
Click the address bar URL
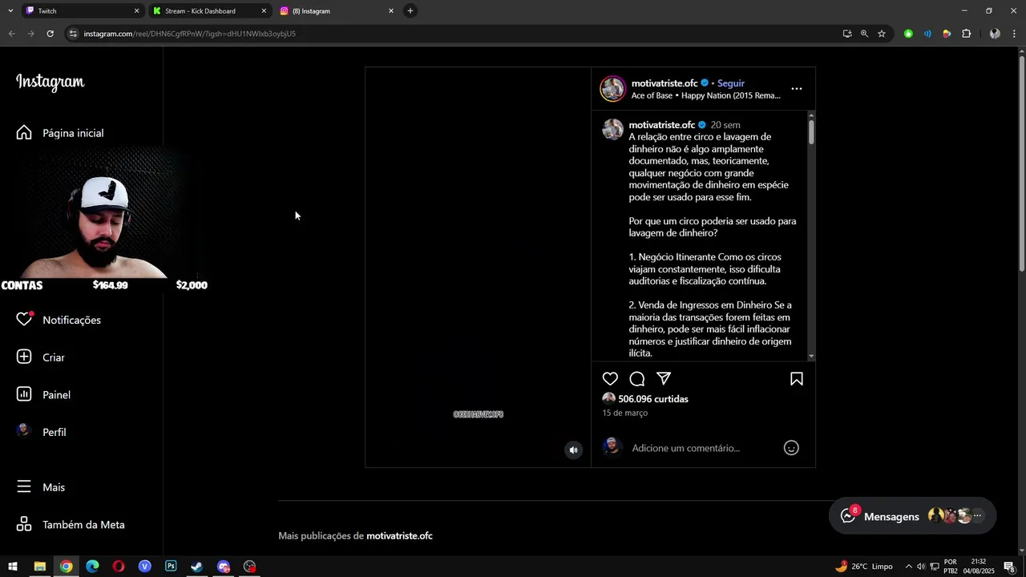[x=190, y=34]
